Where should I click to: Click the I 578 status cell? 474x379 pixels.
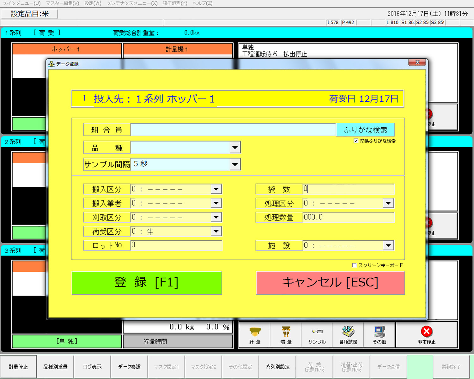point(333,22)
